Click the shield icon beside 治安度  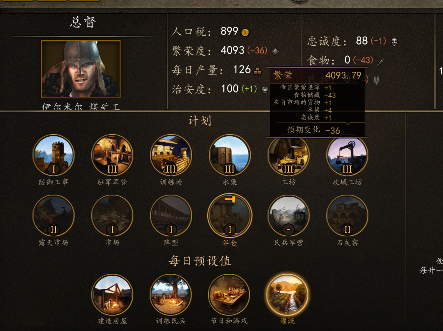tap(265, 90)
